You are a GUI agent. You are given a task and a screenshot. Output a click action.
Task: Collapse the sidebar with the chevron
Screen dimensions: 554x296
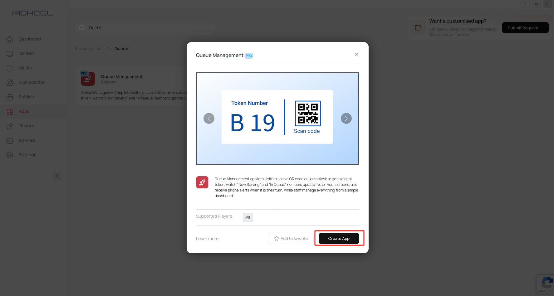[57, 176]
